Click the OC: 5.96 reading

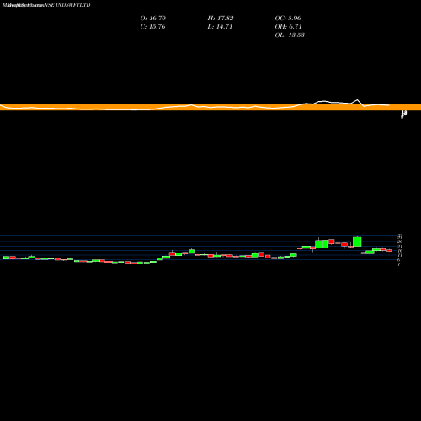click(288, 19)
